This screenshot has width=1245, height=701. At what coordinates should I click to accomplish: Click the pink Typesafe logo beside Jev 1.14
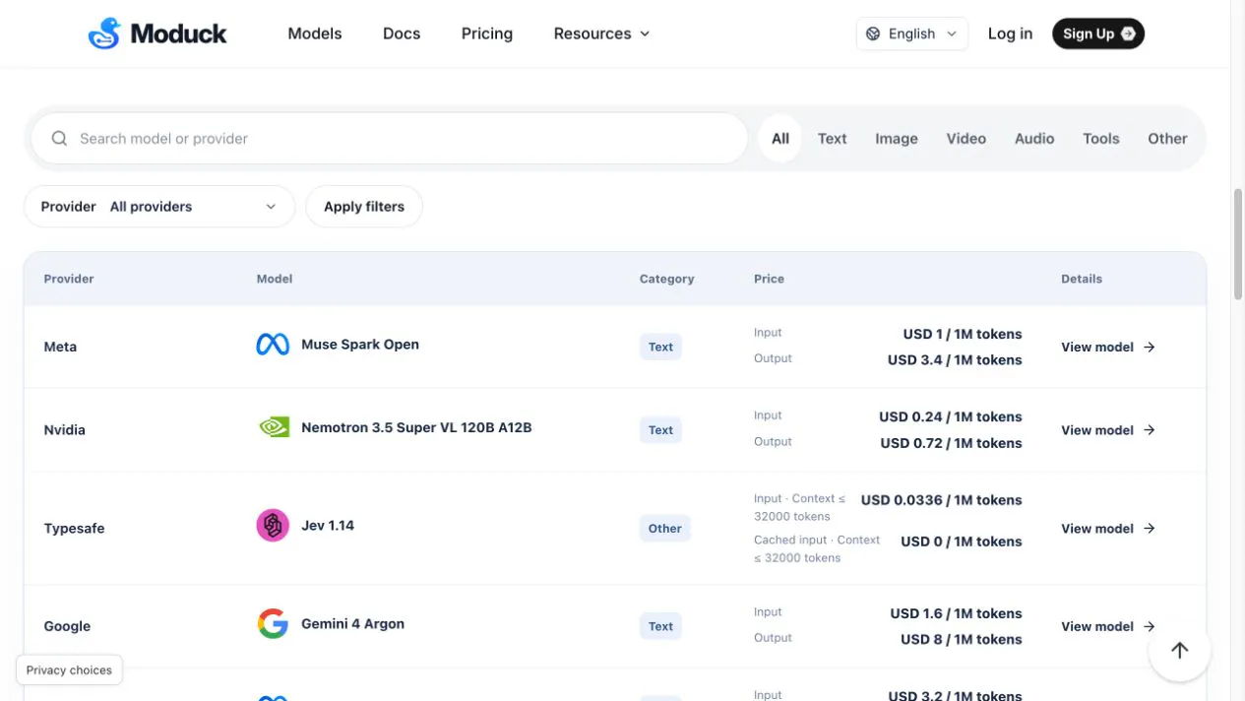273,526
